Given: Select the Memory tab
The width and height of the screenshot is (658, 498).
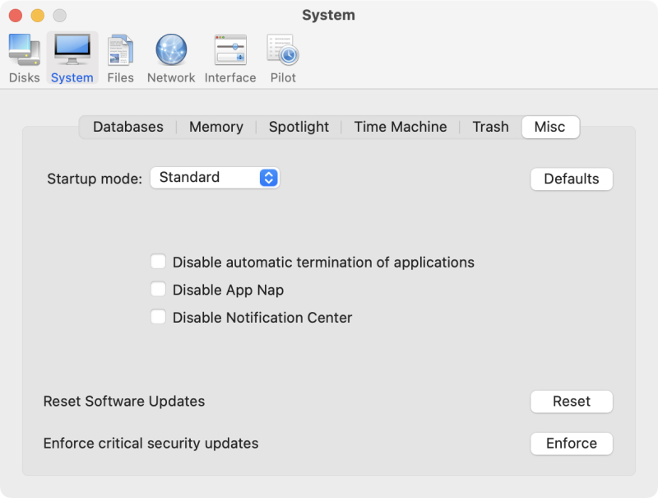Looking at the screenshot, I should point(216,127).
